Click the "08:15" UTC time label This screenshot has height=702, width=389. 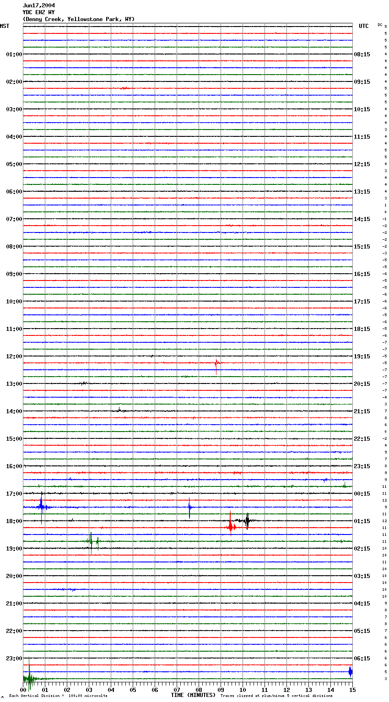pyautogui.click(x=362, y=54)
